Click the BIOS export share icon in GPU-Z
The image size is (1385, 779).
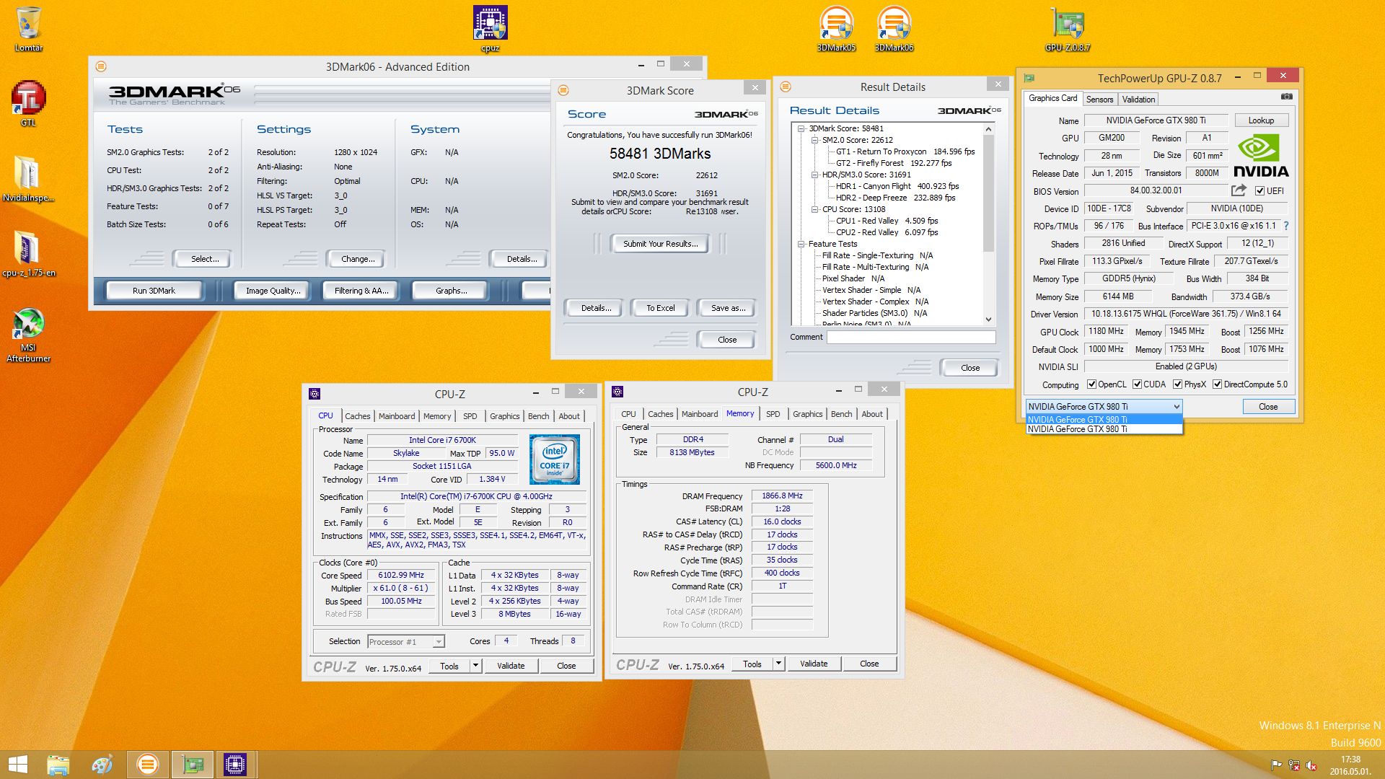tap(1239, 190)
